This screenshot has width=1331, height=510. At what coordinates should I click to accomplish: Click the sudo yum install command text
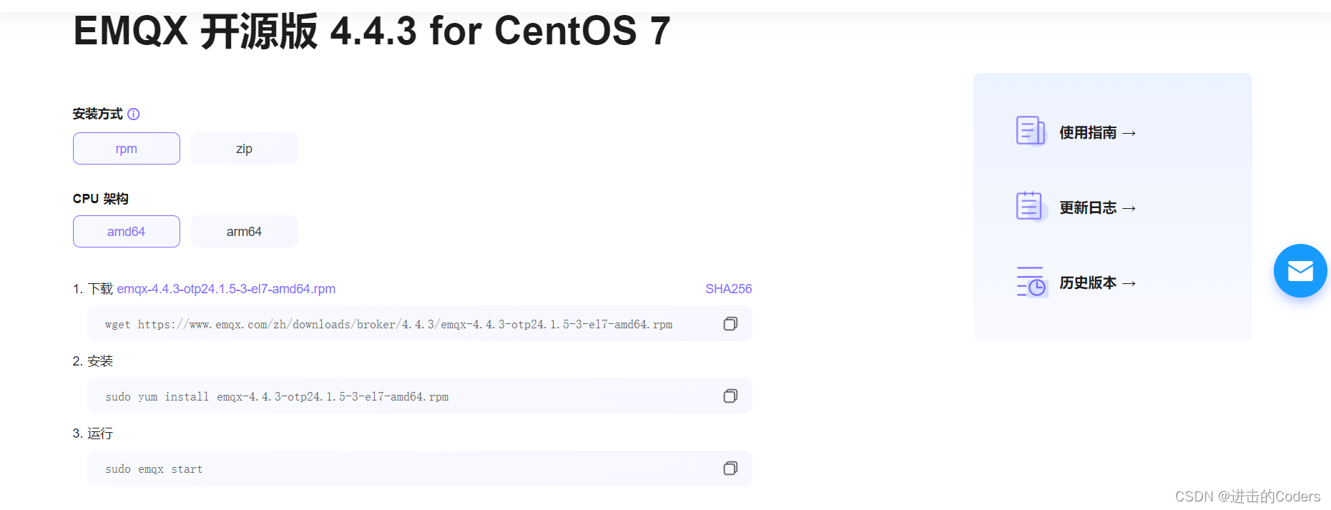[x=277, y=397]
